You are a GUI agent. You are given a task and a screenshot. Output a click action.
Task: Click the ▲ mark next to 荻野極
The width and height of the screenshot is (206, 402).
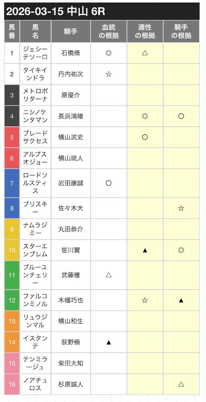click(x=108, y=342)
